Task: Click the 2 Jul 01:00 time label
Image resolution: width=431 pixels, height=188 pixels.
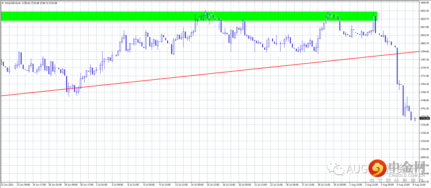Action: pos(102,185)
